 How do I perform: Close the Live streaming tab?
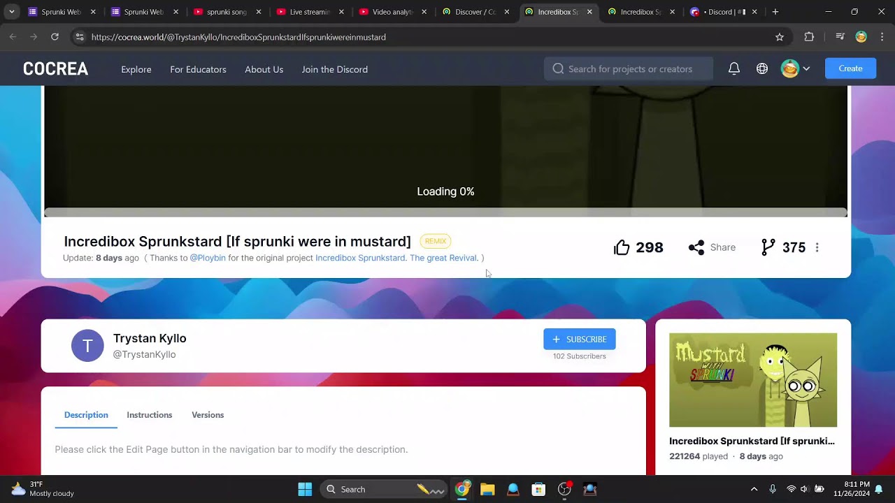341,12
